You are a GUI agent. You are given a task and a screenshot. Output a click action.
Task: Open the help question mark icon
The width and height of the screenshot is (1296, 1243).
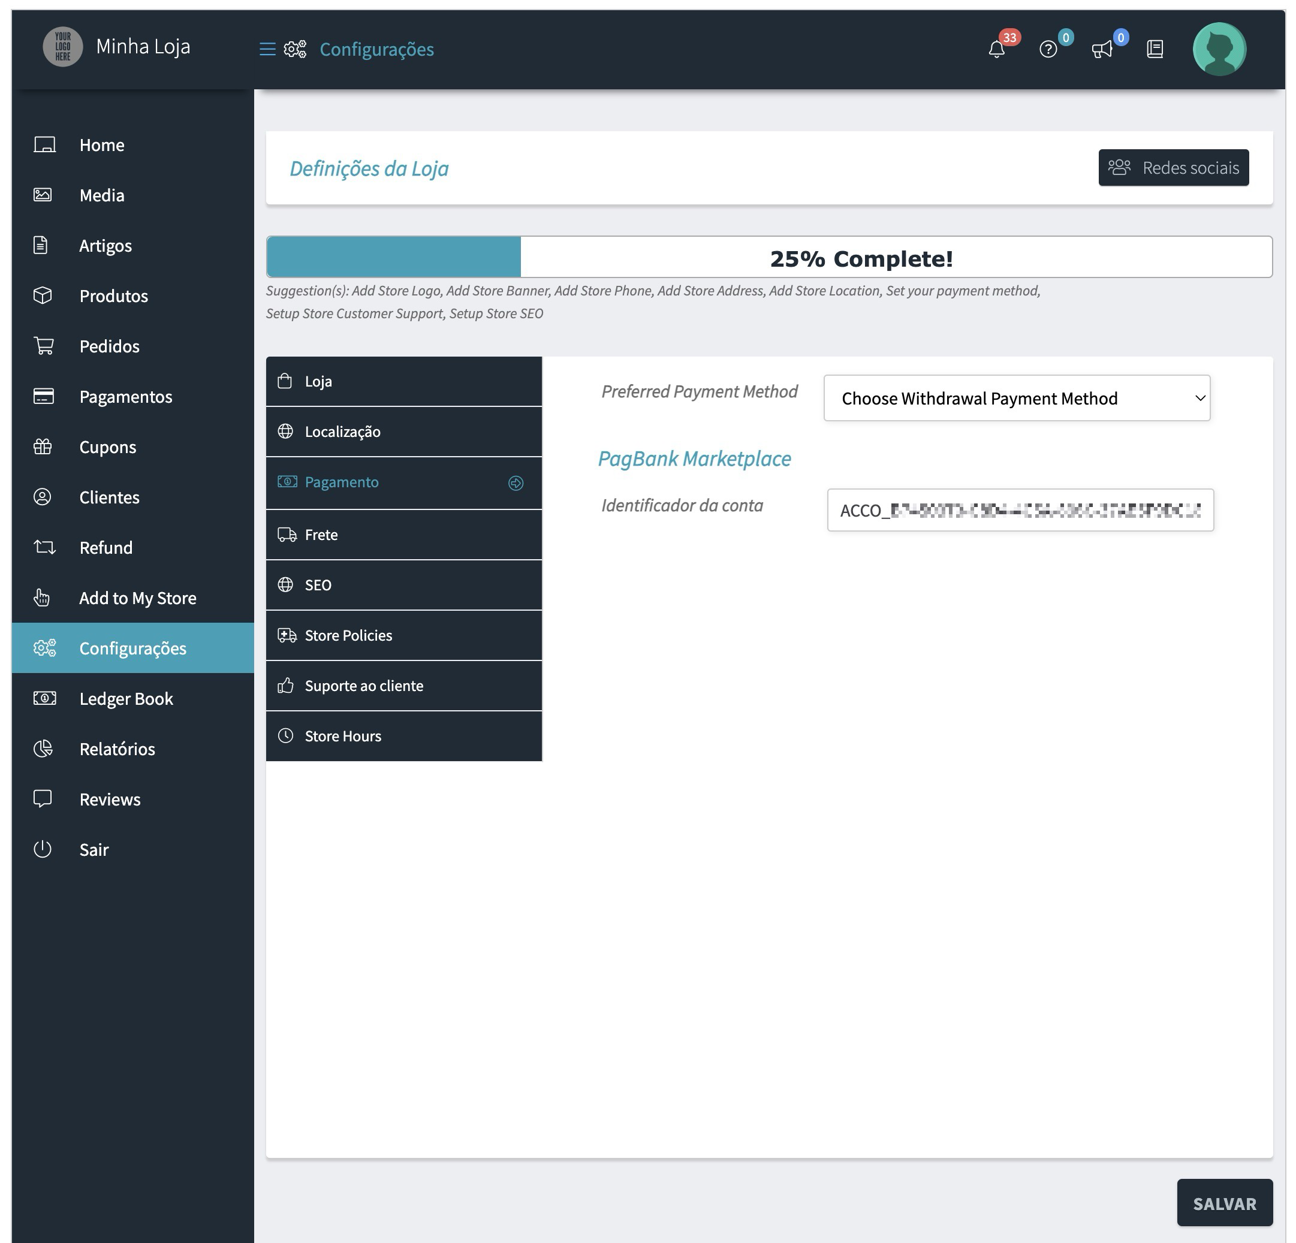(1048, 49)
